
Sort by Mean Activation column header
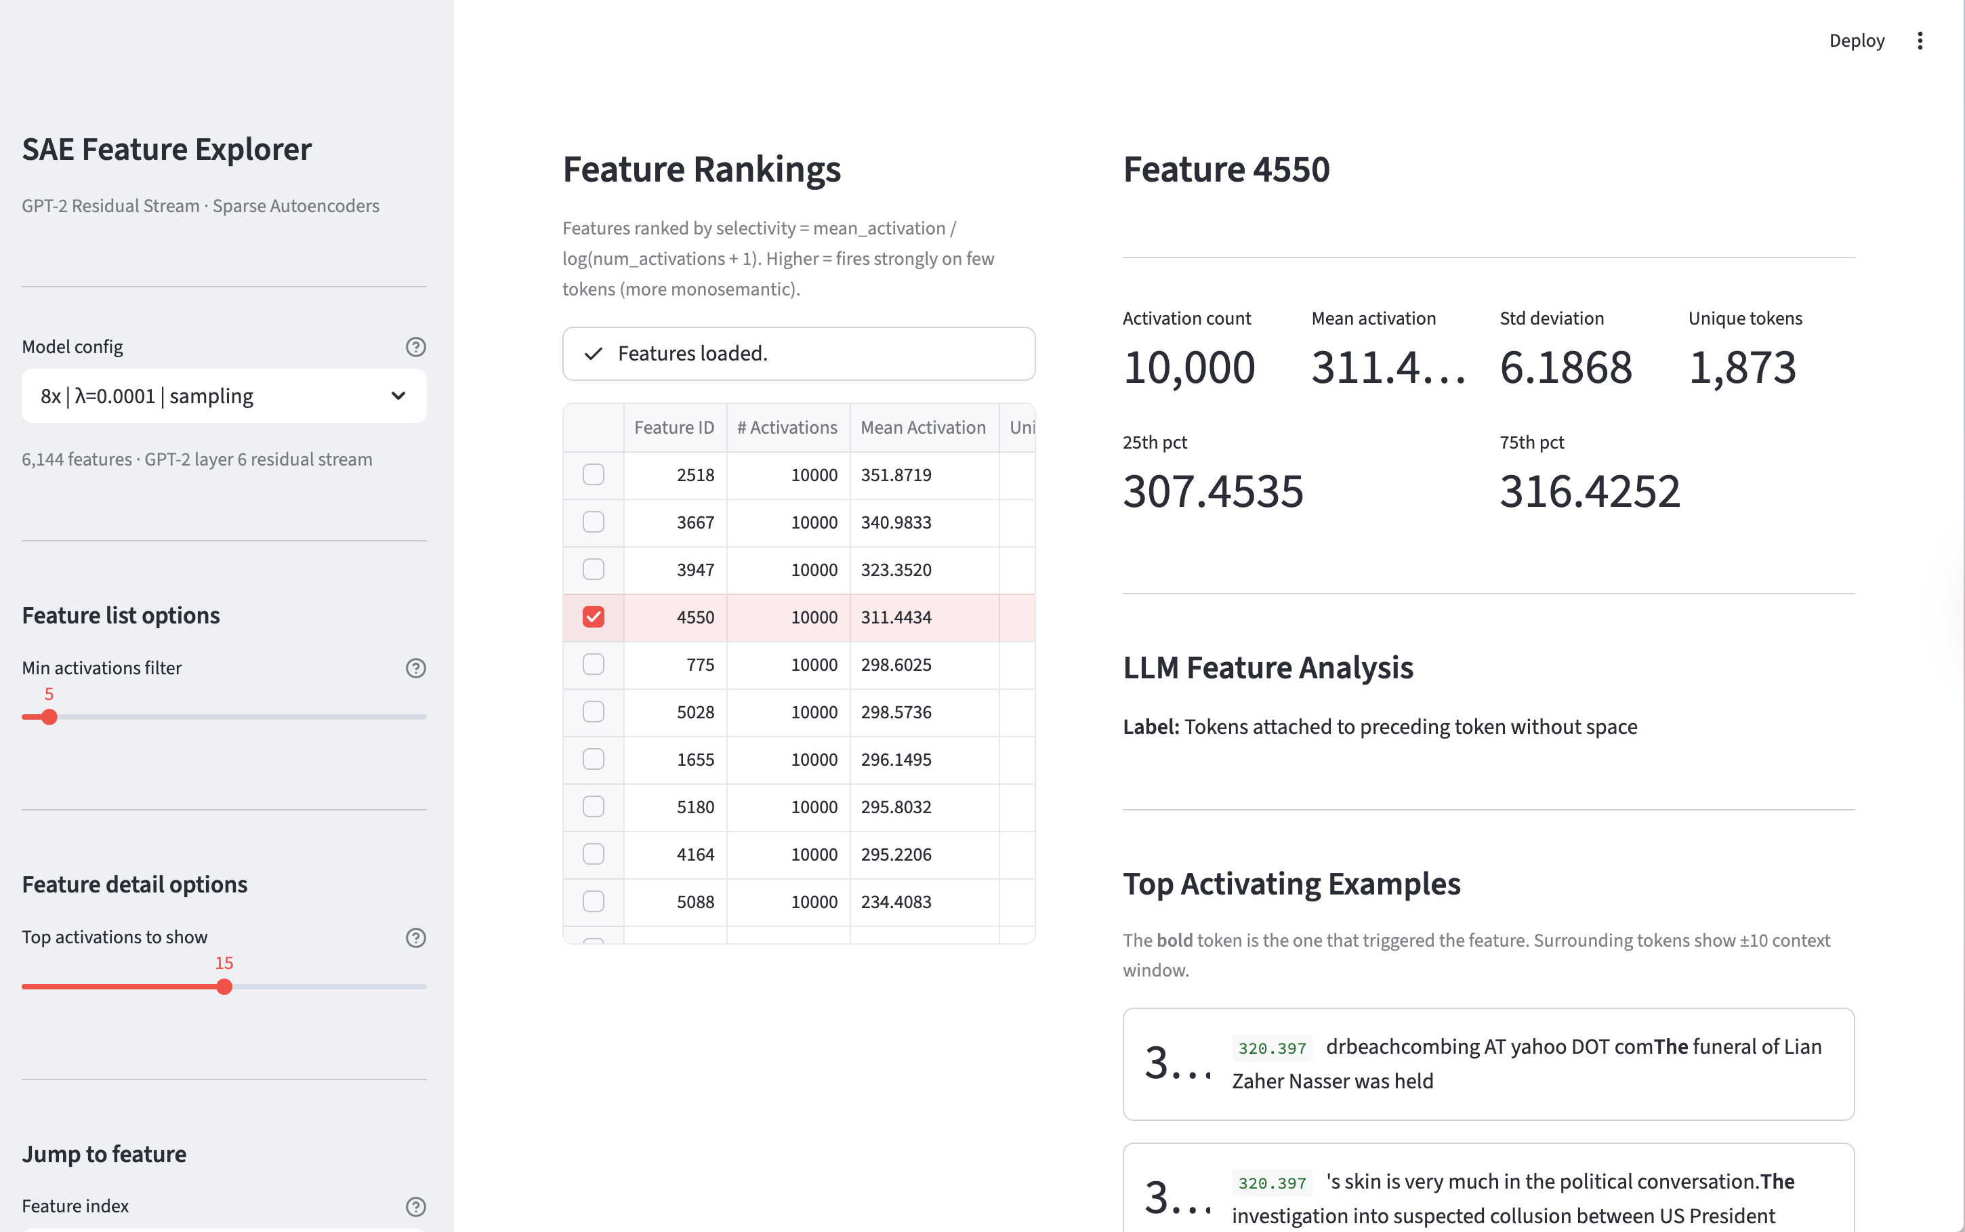(x=922, y=428)
